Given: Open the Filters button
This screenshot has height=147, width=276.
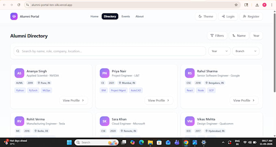Looking at the screenshot, I should pos(217,36).
